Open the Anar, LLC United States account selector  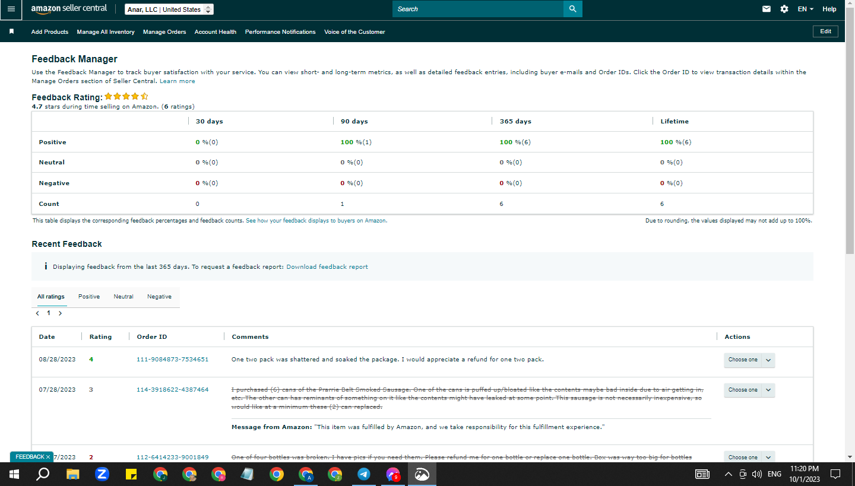click(x=169, y=9)
